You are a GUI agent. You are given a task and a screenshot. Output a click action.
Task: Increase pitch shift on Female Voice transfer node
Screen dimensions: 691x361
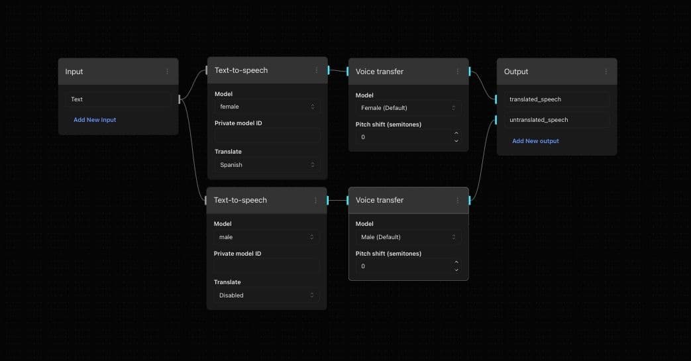pos(456,134)
